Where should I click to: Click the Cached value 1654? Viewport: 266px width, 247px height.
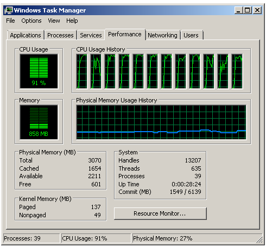pyautogui.click(x=94, y=168)
